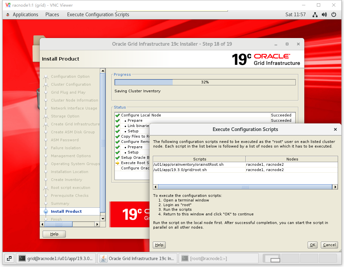Click the volume speaker icon

coord(324,15)
